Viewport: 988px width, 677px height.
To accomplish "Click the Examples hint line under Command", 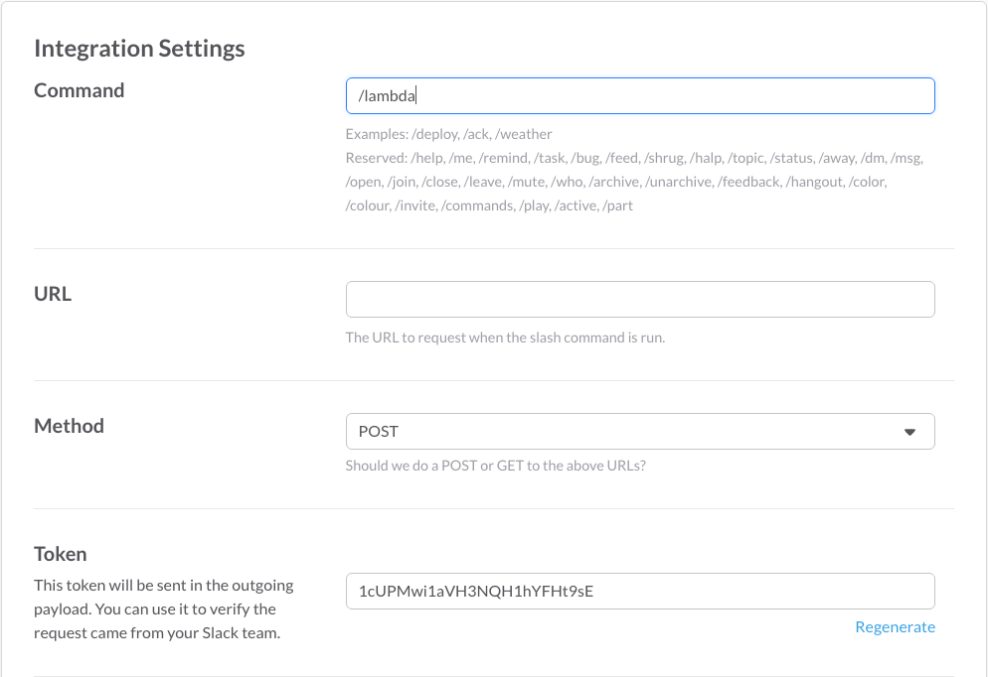I will click(448, 134).
